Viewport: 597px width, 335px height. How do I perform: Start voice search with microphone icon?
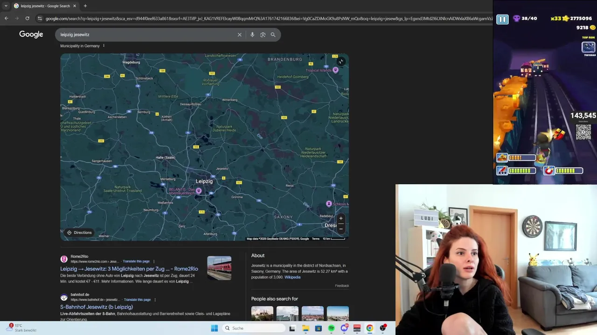coord(252,34)
